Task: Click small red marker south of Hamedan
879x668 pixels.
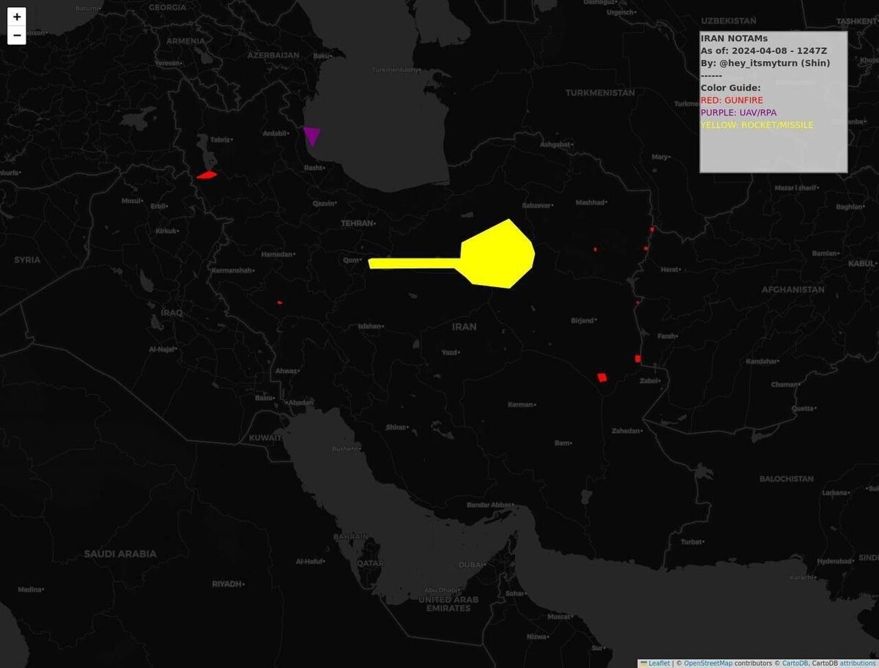Action: pos(280,303)
